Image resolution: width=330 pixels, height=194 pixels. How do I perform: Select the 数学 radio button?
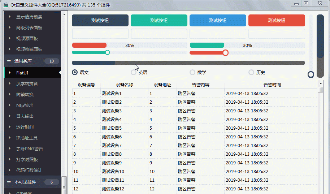[192, 72]
